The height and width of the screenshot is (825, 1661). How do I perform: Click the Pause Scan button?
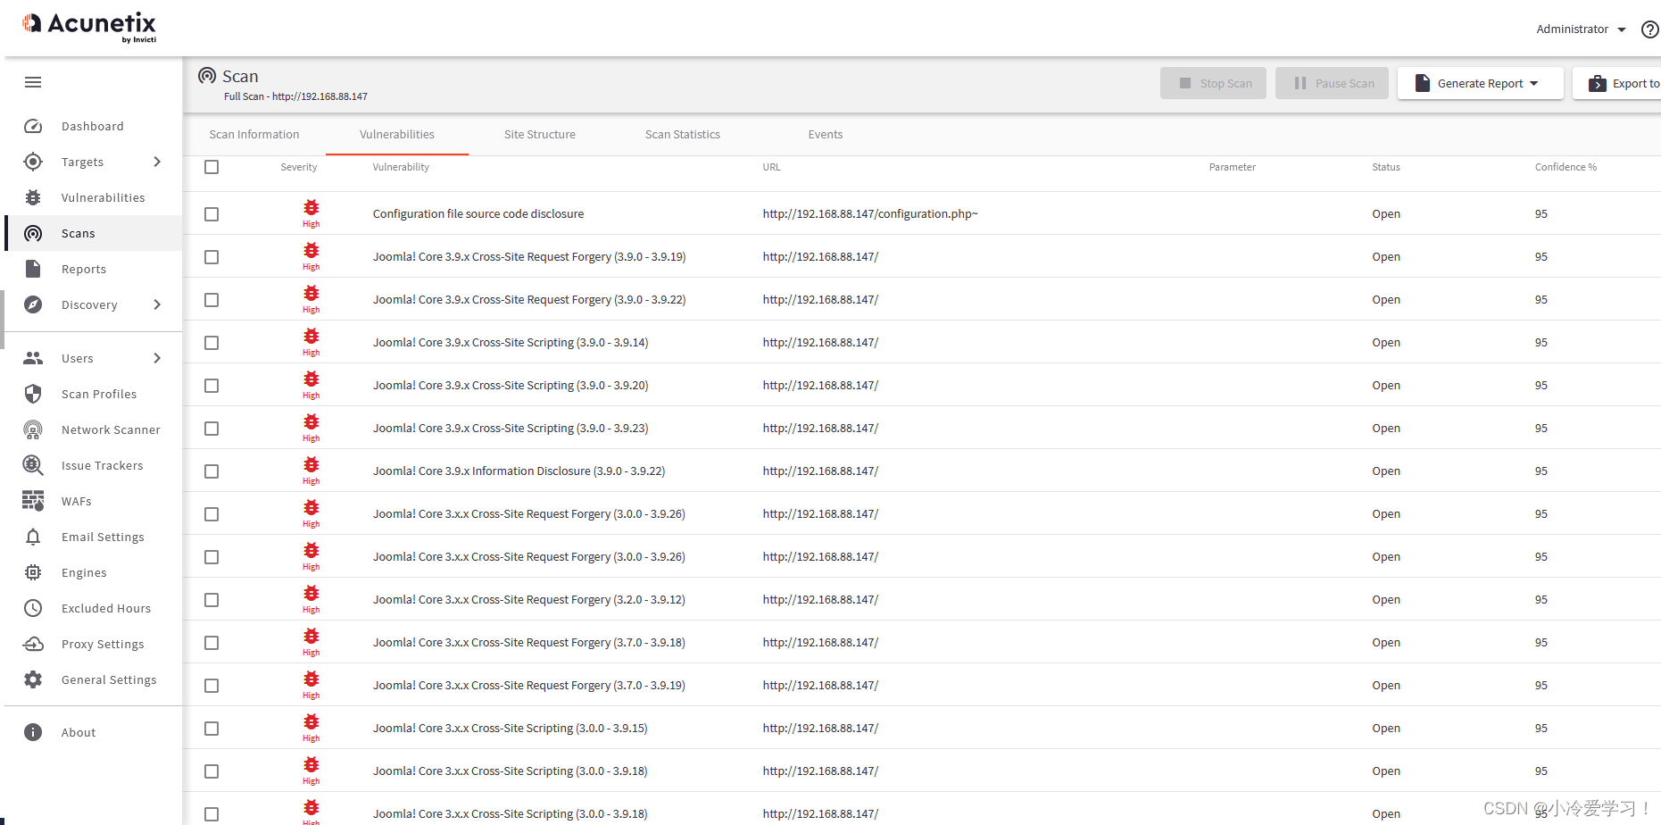pos(1332,83)
